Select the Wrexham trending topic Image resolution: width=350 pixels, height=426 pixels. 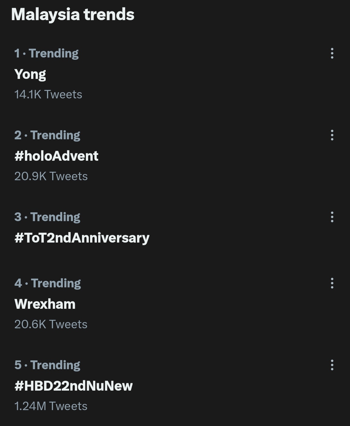45,304
